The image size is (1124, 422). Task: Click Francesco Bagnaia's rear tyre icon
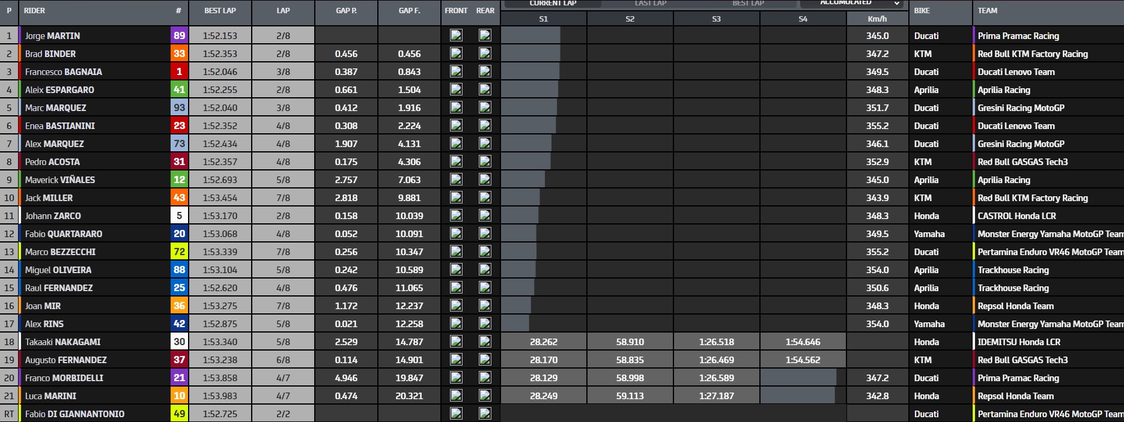(x=485, y=71)
